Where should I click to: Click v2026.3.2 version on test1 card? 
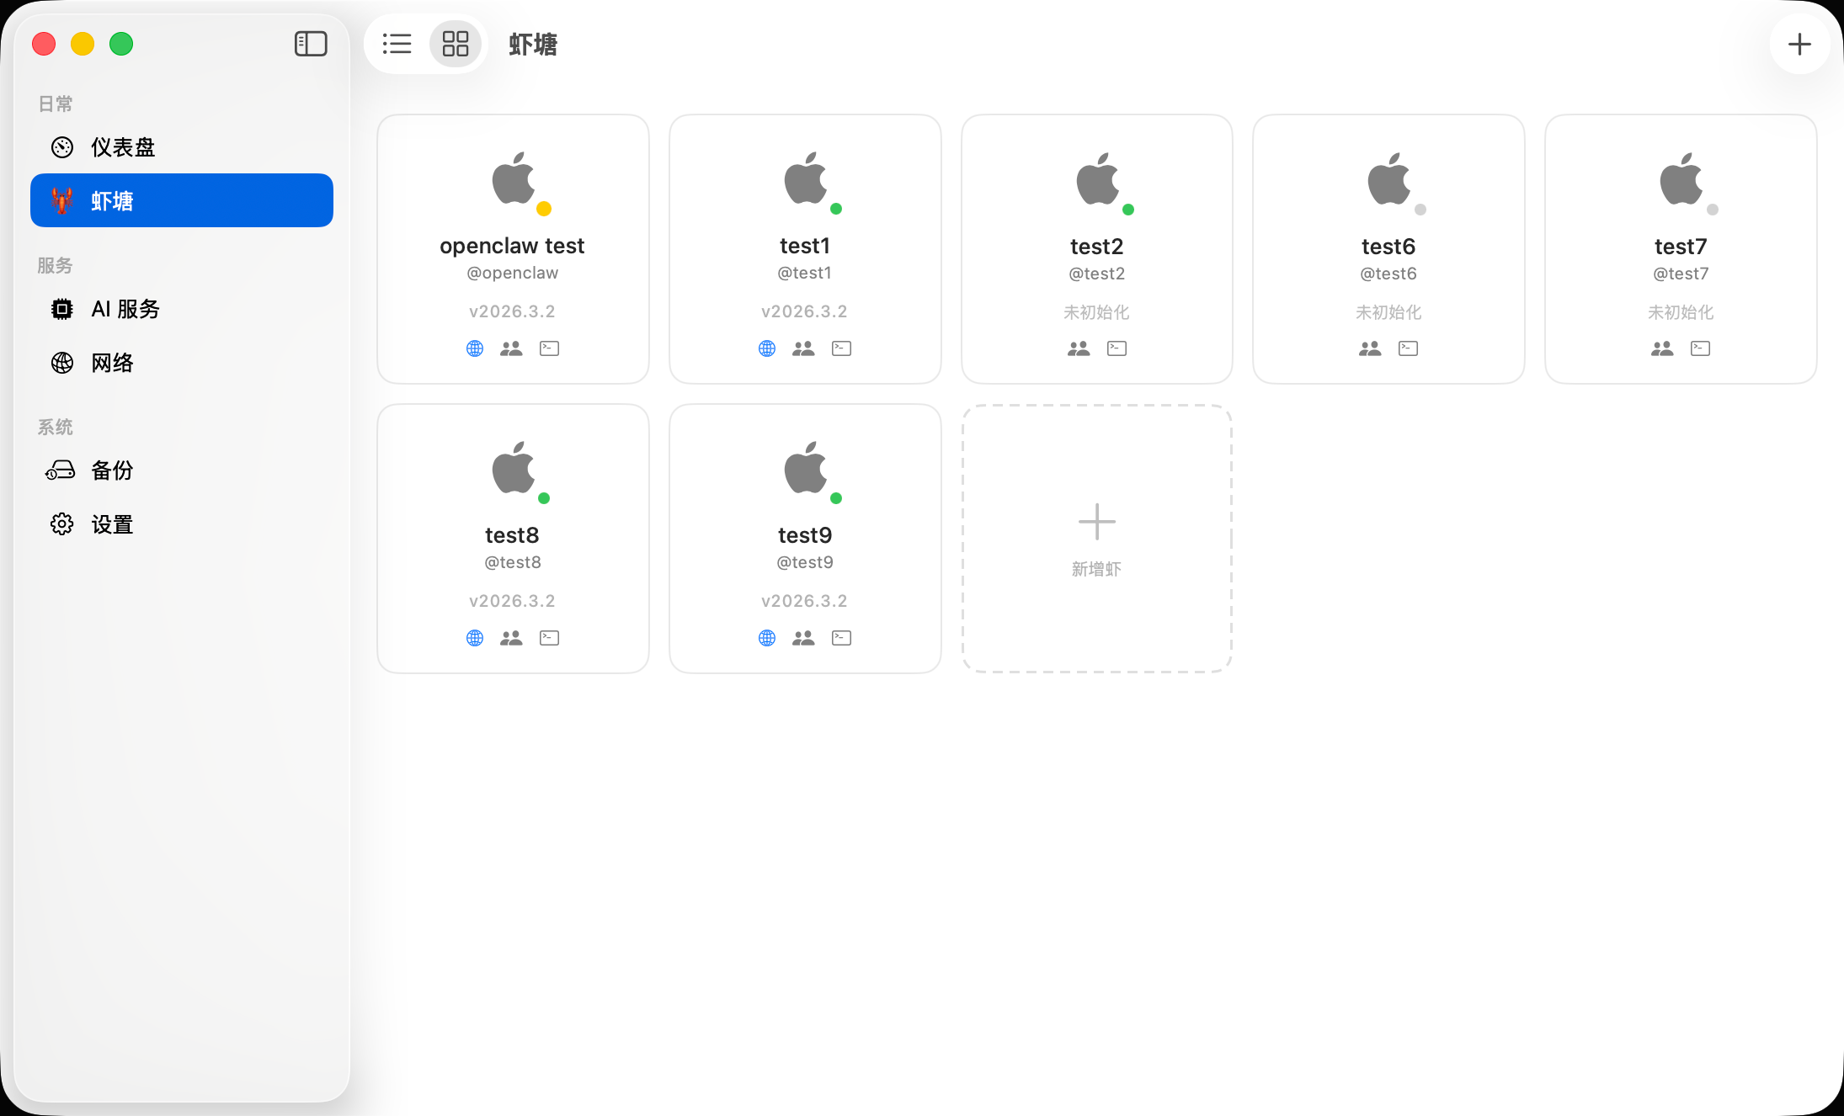coord(804,311)
